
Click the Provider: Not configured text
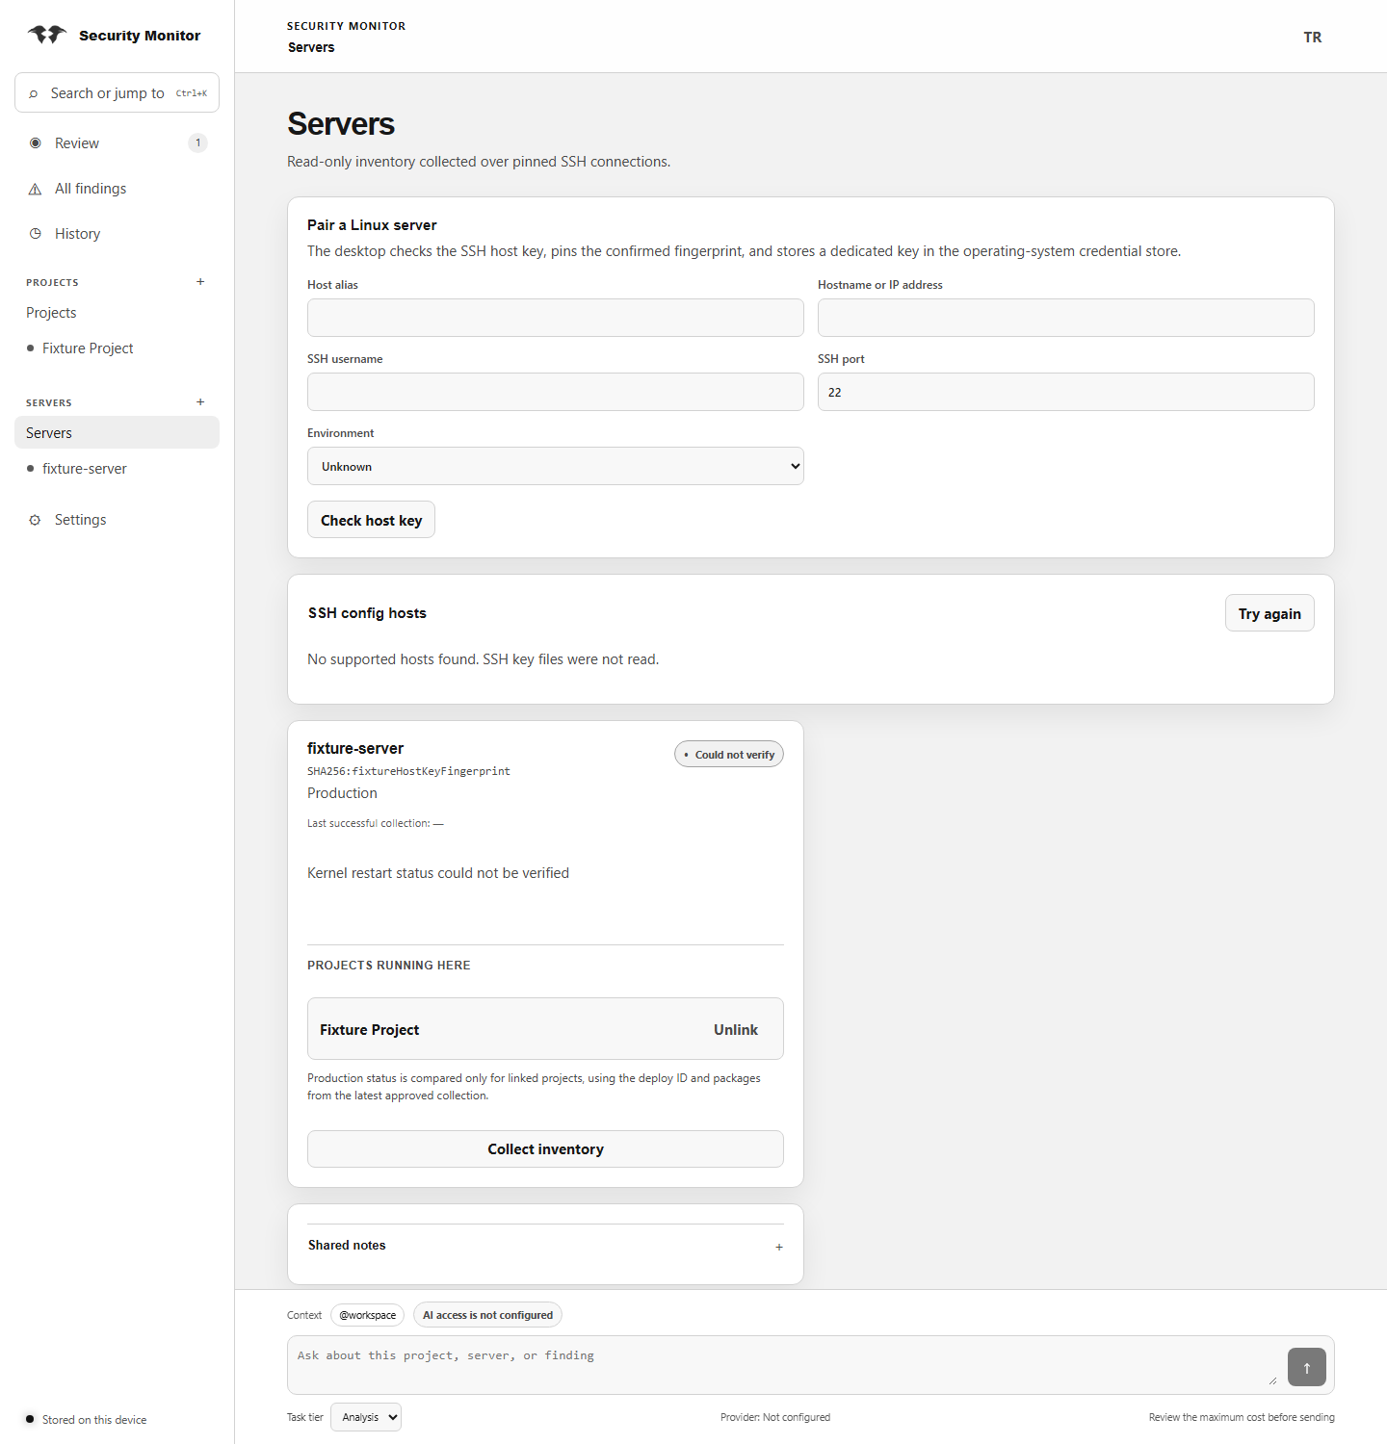point(775,1417)
